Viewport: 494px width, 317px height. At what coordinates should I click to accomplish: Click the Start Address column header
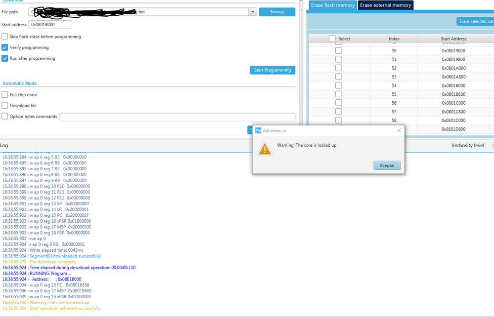point(453,39)
